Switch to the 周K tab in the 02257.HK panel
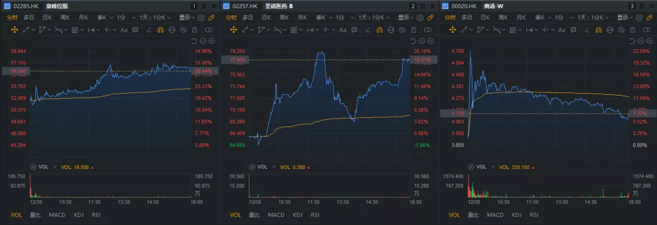 click(284, 18)
